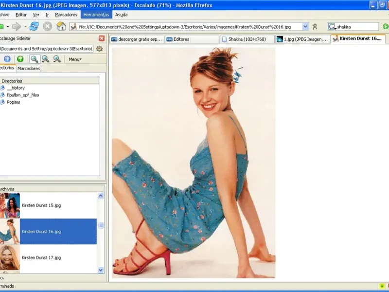This screenshot has width=389, height=292.
Task: Open the address bar history dropdown arrow
Action: pos(305,26)
